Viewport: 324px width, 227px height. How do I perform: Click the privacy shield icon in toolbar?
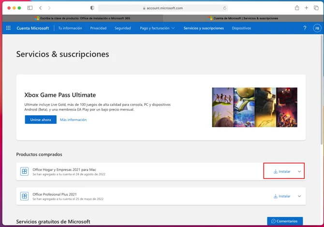(92, 8)
